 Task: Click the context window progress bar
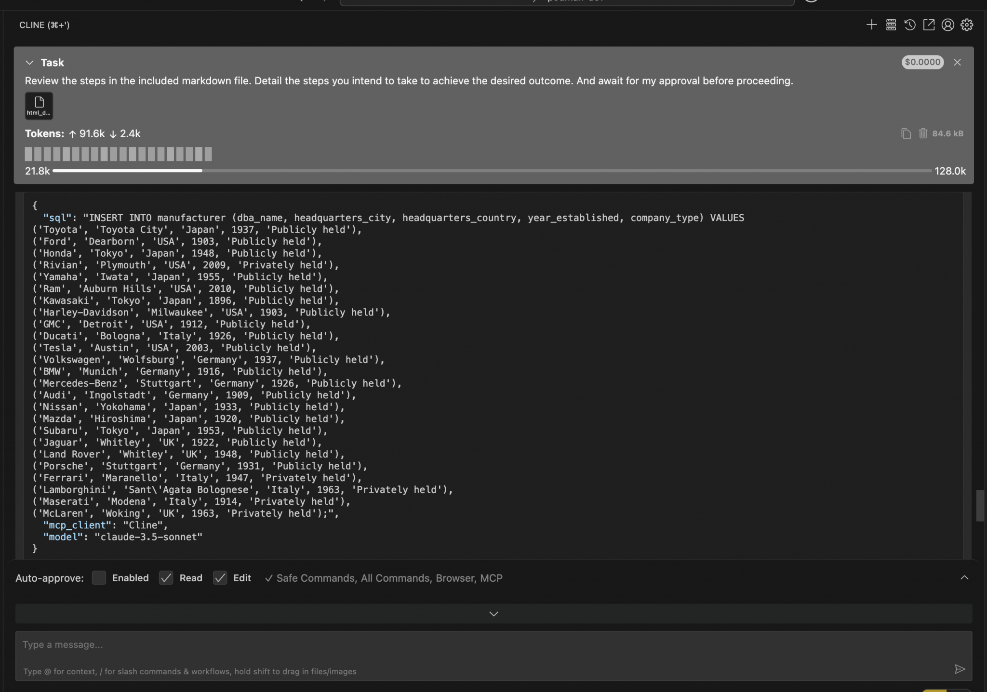pos(492,170)
